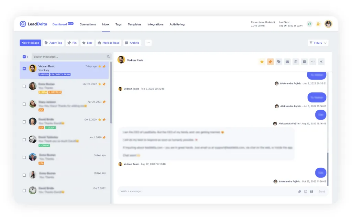Click the star icon on Oct 2, 2020 row
Image resolution: width=352 pixels, height=220 pixels.
(100, 120)
